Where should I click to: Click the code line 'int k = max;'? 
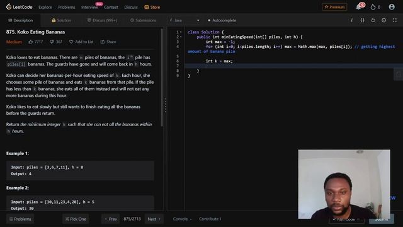pyautogui.click(x=219, y=61)
